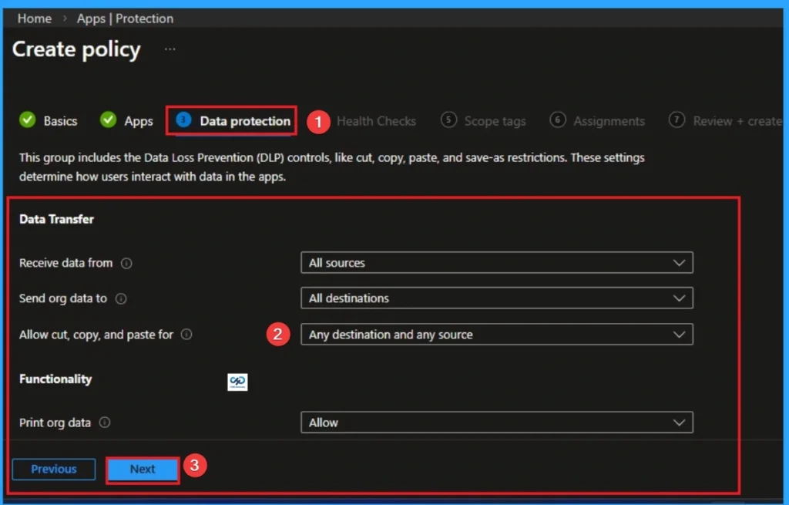Navigate to Home via the breadcrumb
This screenshot has height=505, width=789.
[34, 18]
